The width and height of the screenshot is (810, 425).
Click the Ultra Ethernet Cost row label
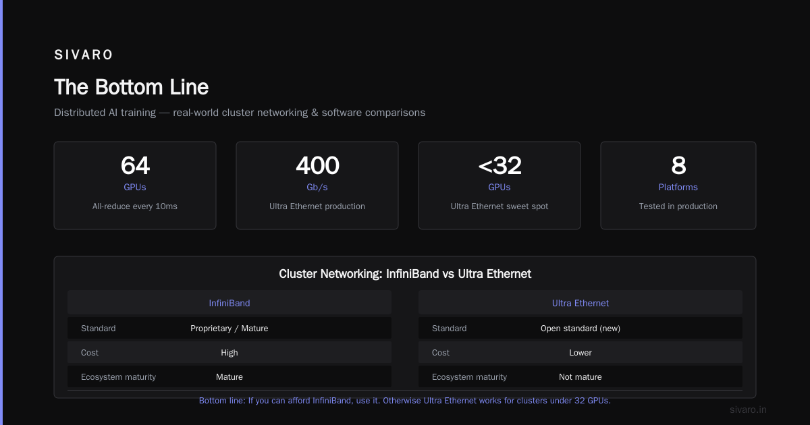tap(441, 353)
